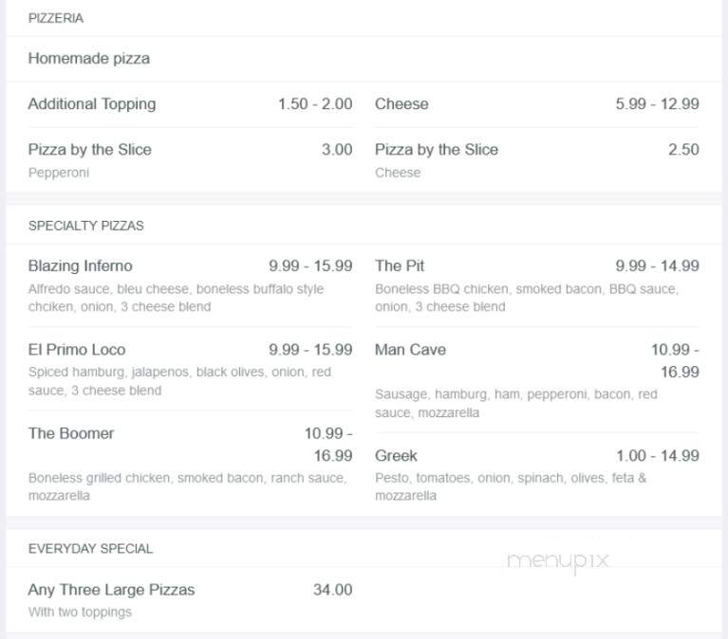The height and width of the screenshot is (639, 728).
Task: Select the Man Cave pizza
Action: pyautogui.click(x=536, y=381)
